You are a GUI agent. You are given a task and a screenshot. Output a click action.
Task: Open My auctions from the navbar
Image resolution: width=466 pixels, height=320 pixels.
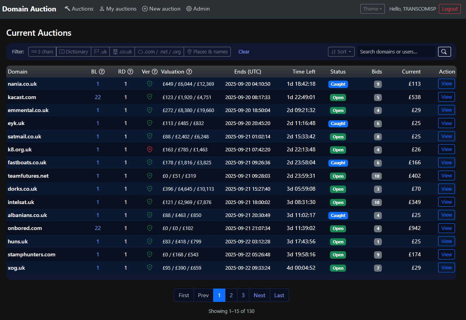point(118,9)
